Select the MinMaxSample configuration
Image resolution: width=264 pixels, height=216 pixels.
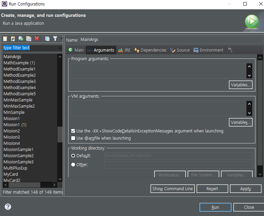point(18,100)
